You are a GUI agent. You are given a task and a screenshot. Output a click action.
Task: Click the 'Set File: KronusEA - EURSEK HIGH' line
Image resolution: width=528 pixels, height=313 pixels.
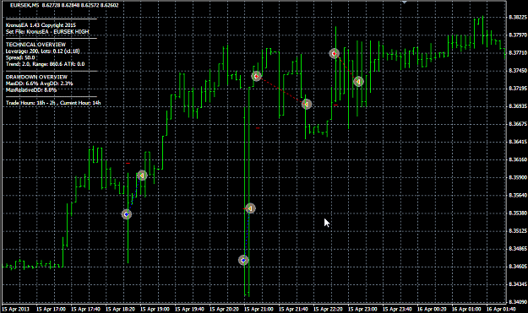pos(47,31)
